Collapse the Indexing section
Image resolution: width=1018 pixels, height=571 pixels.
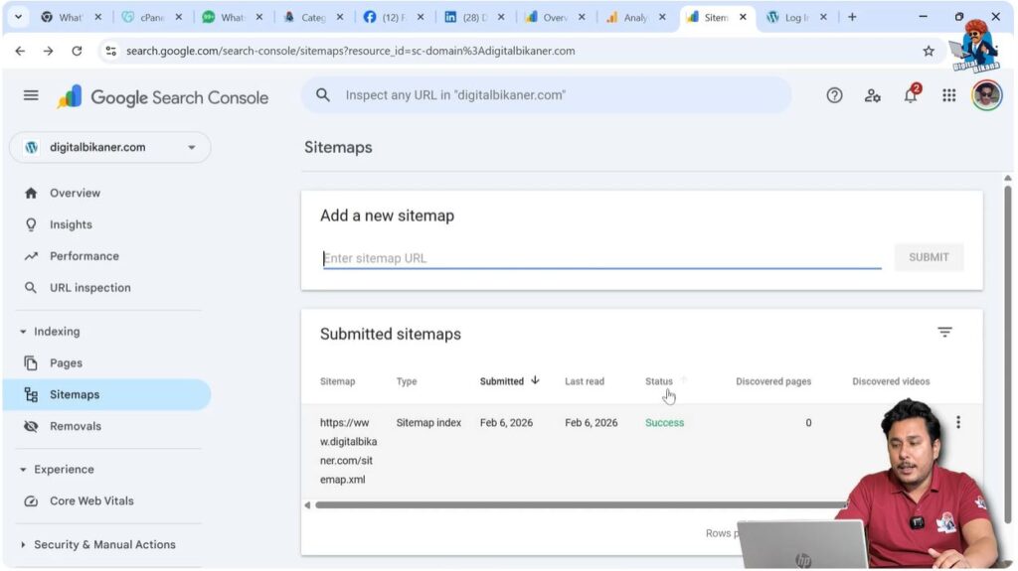(x=24, y=332)
